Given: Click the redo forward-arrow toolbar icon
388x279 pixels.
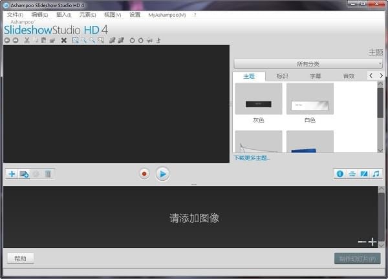Looking at the screenshot, I should tap(16, 40).
